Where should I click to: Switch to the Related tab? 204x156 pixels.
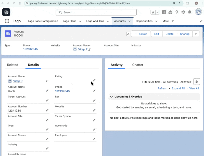[x=12, y=65]
